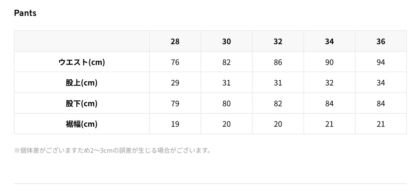The width and height of the screenshot is (415, 194).
Task: Select the size 36 column header
Action: click(381, 41)
